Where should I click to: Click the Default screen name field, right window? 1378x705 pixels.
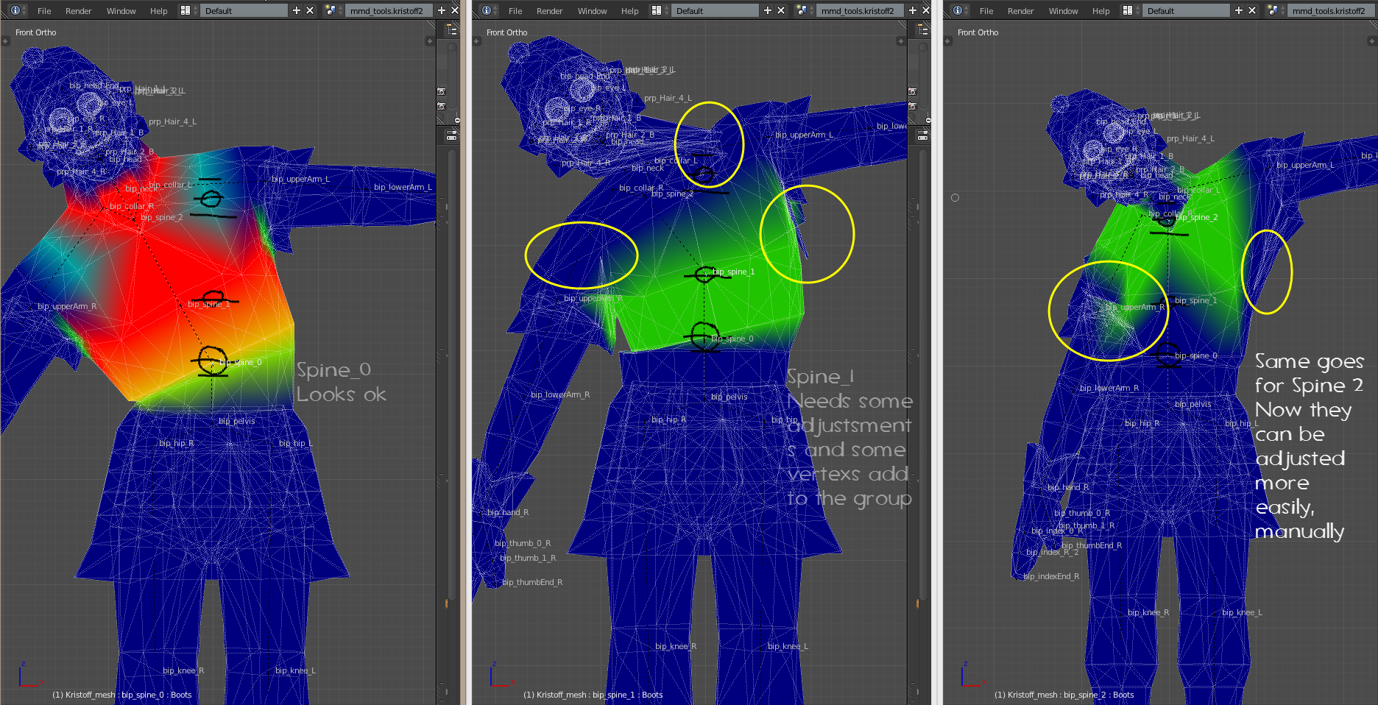[x=1187, y=11]
